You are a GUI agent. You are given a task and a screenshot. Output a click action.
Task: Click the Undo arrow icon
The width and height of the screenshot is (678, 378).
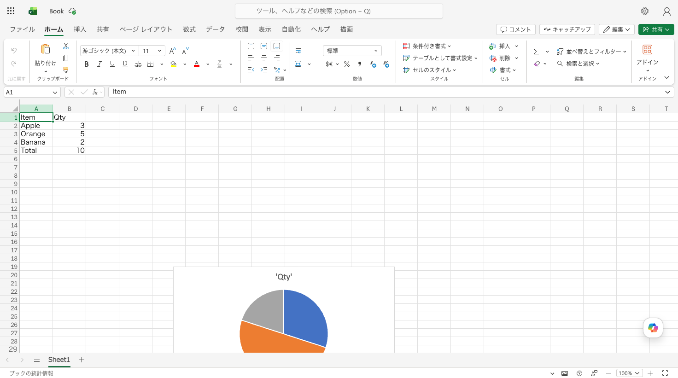(14, 51)
